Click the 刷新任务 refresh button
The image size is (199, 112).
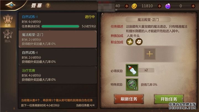(129, 99)
